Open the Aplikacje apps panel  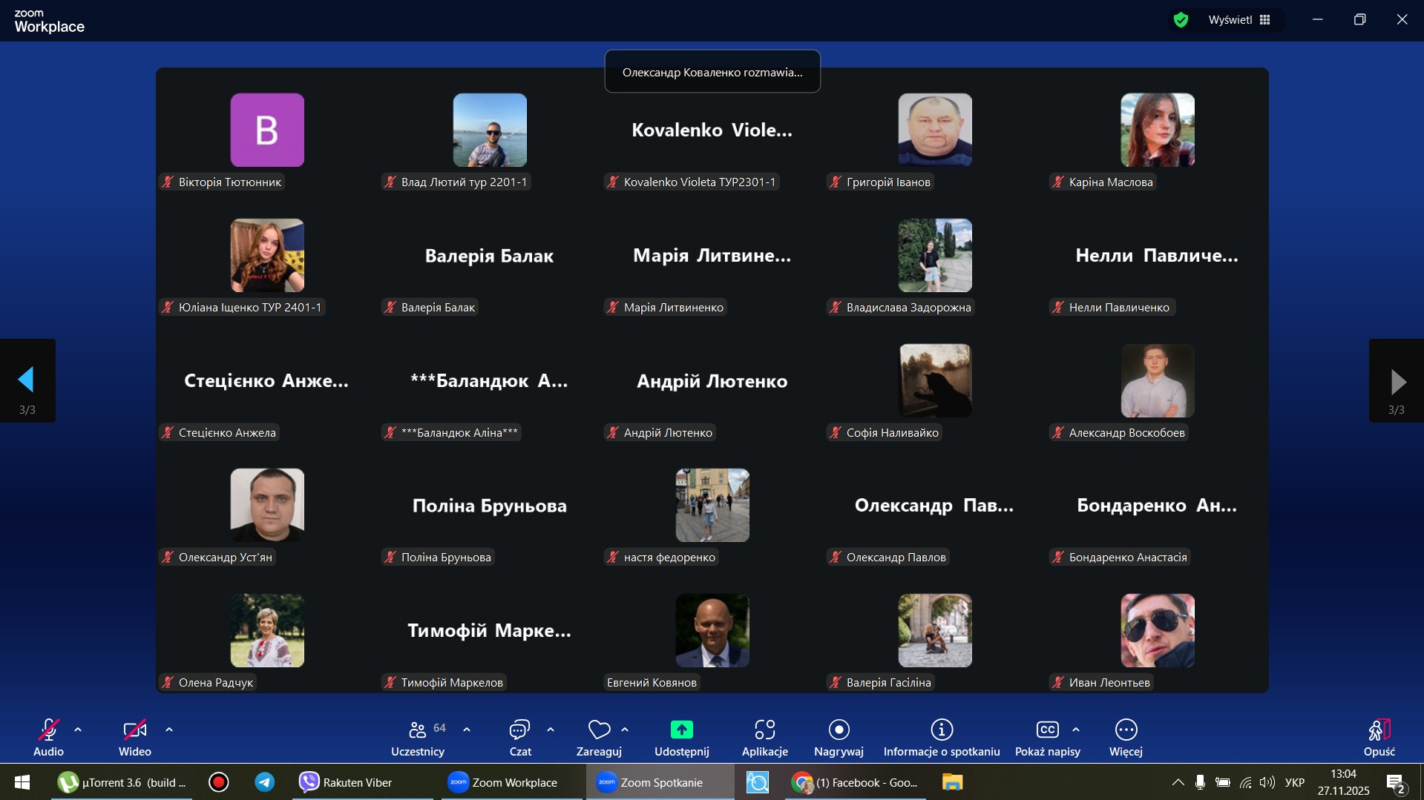pyautogui.click(x=764, y=737)
